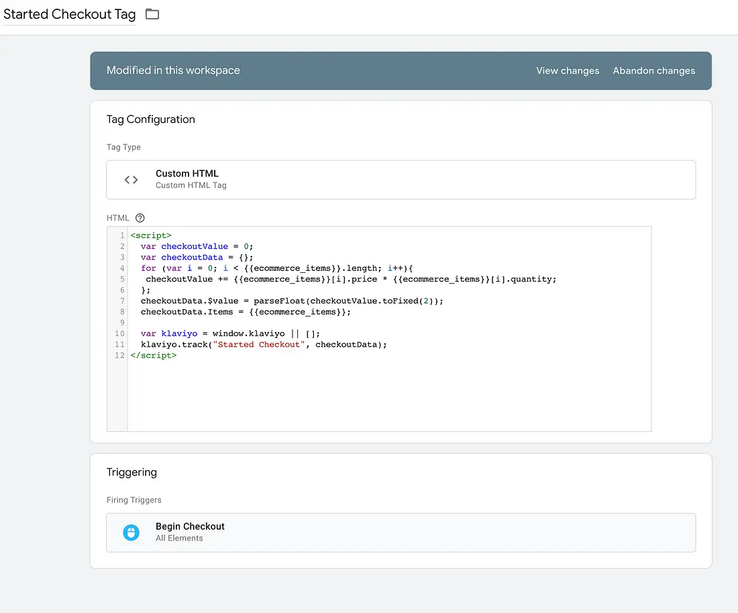The width and height of the screenshot is (738, 613).
Task: Click the Custom HTML code brackets icon
Action: click(131, 180)
